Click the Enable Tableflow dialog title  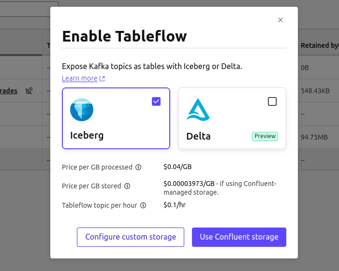(x=125, y=36)
